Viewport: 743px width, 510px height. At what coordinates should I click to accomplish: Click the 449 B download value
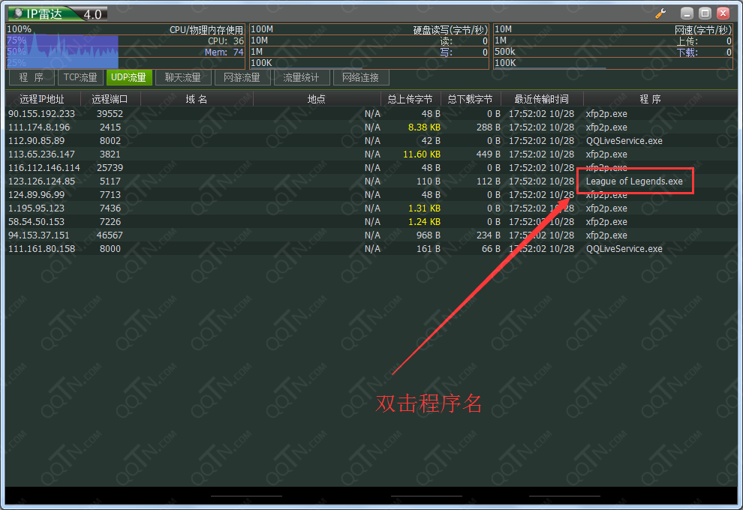(x=488, y=154)
